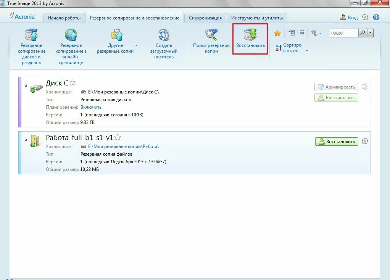Click version text '16 декабря 2013 г. 13:04:37'
Screen dimensions: 390x280
pyautogui.click(x=137, y=162)
